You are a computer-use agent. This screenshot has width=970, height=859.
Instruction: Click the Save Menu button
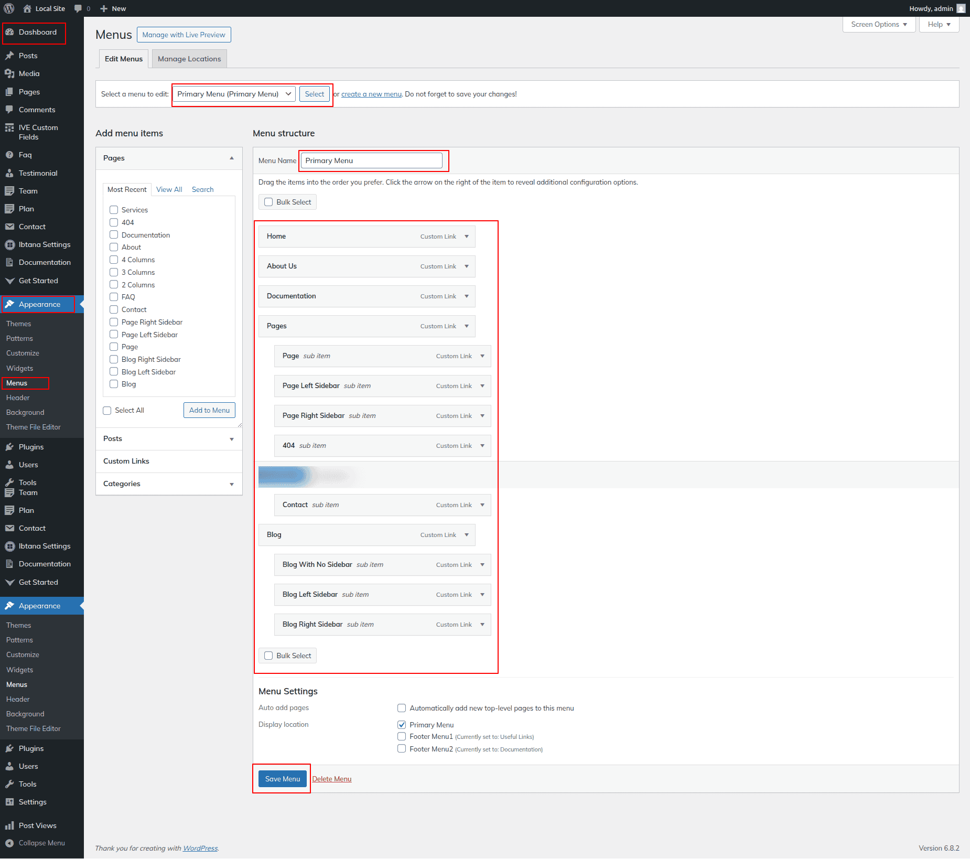coord(283,779)
